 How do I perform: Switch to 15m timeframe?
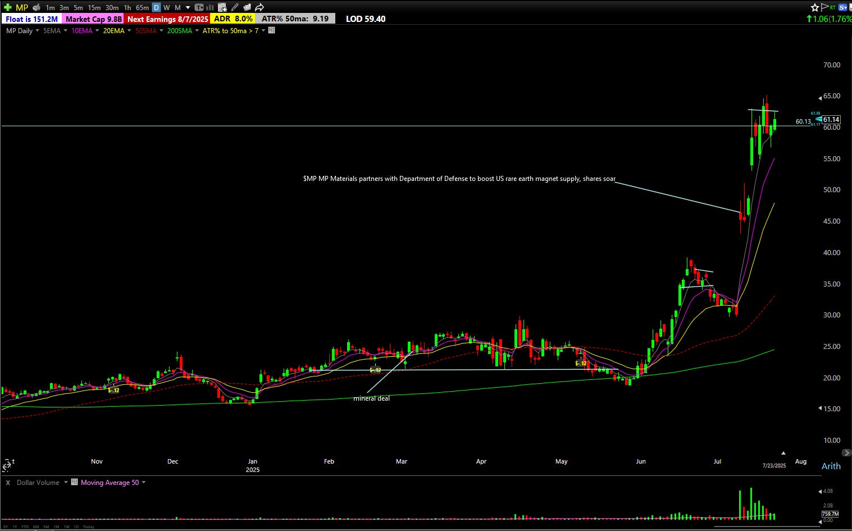pos(94,8)
